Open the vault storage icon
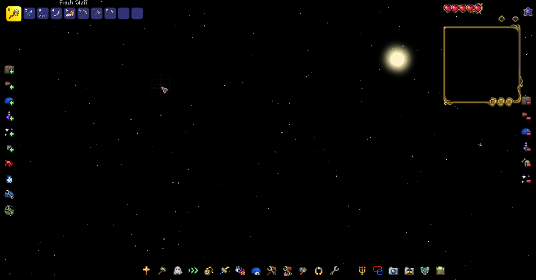The image size is (536, 280). point(441,270)
